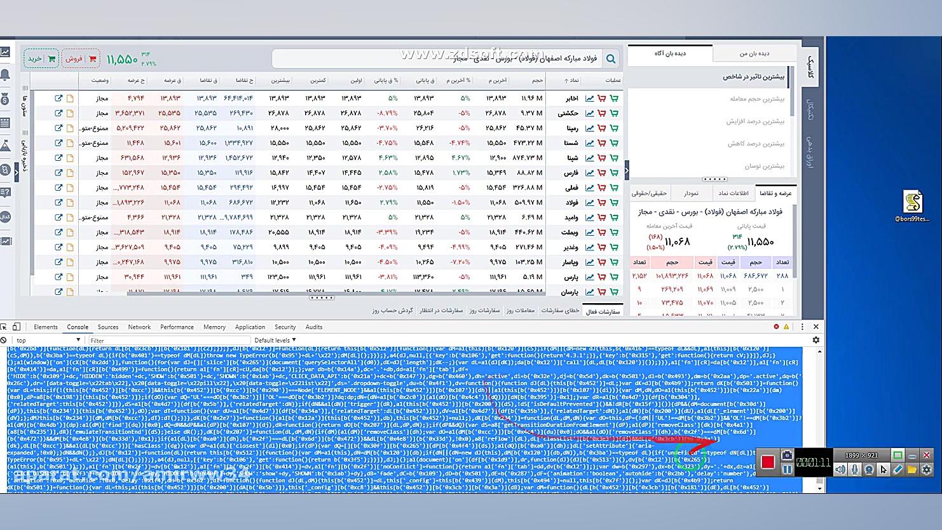Click the کدال round icon in left sidebar
The width and height of the screenshot is (942, 530).
click(x=5, y=217)
